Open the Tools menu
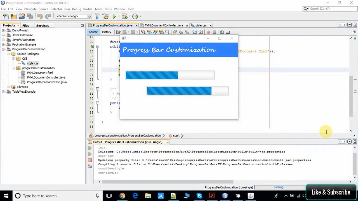The width and height of the screenshot is (358, 201). pos(108,9)
